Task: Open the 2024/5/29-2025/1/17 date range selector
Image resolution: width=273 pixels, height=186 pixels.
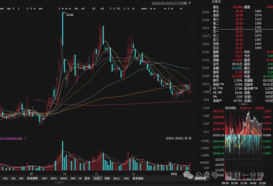Action: (169, 3)
